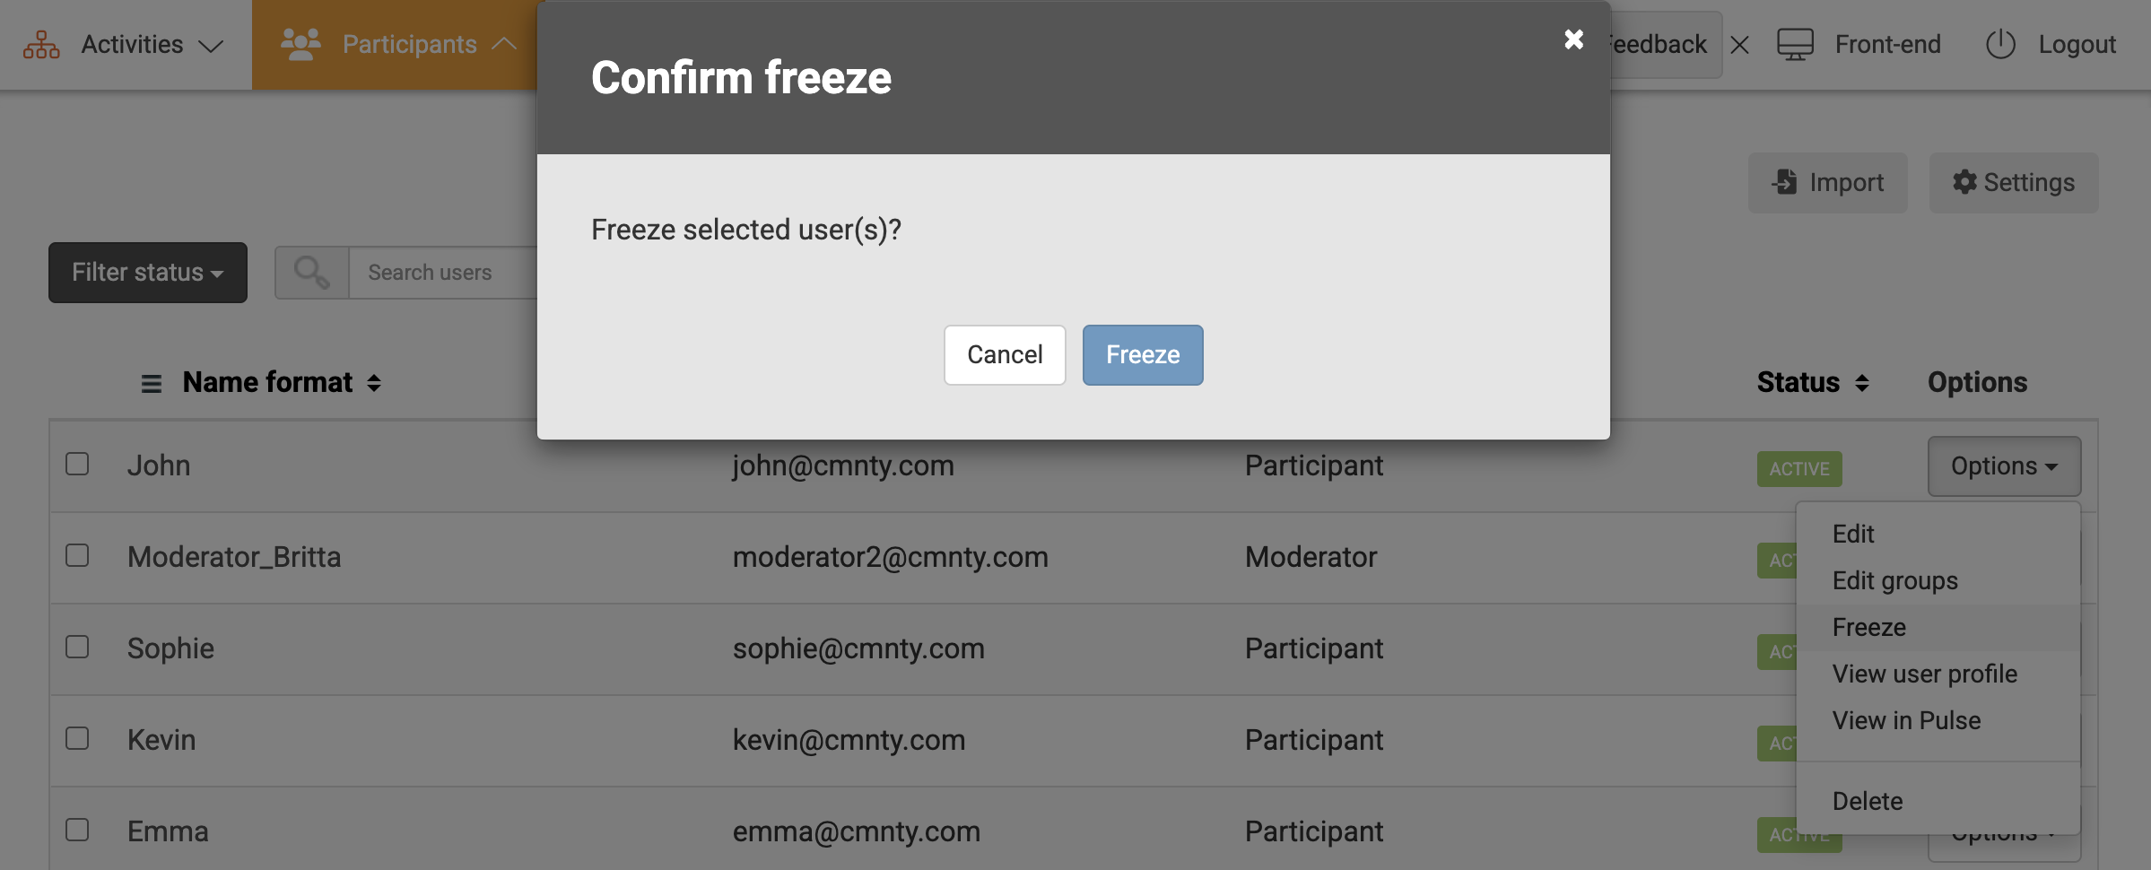Choose Edit groups from the options menu
Viewport: 2151px width, 870px height.
click(x=1894, y=581)
